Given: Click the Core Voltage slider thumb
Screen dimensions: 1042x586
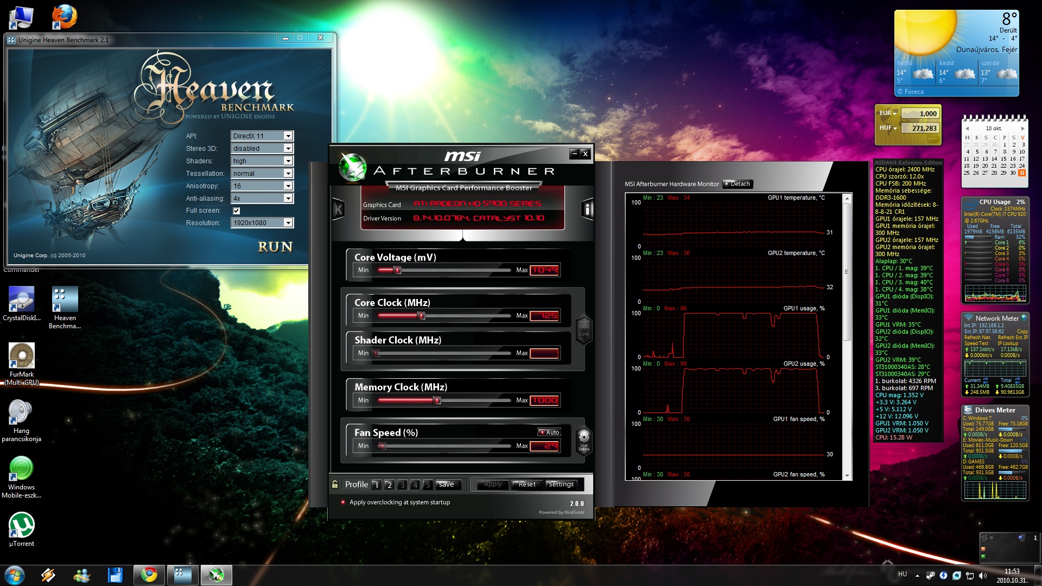Looking at the screenshot, I should tap(397, 270).
